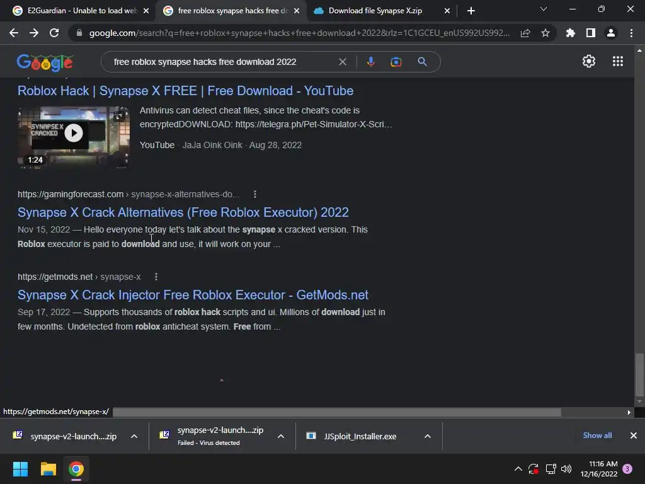The width and height of the screenshot is (645, 484).
Task: Open the Chrome extensions puzzle menu
Action: [x=570, y=33]
